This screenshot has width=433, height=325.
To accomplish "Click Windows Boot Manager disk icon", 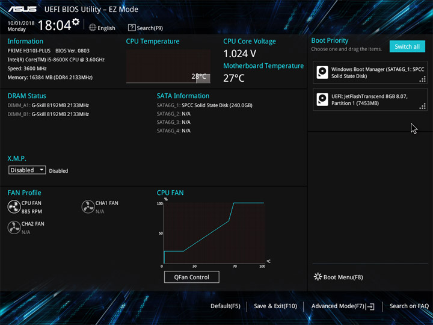I will [x=322, y=72].
